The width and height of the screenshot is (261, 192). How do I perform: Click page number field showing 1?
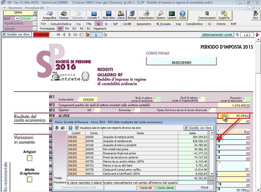[96, 35]
